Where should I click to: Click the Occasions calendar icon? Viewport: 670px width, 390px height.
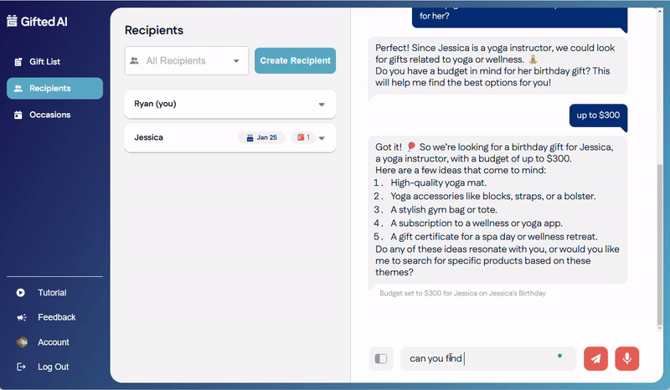(18, 115)
